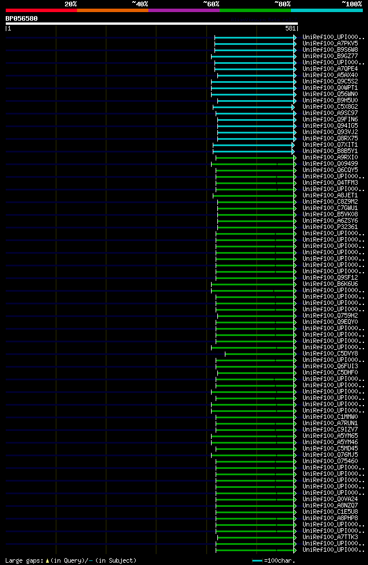Open hit UniRef100_A5AX40
Image resolution: width=368 pixels, height=565 pixels.
point(330,75)
